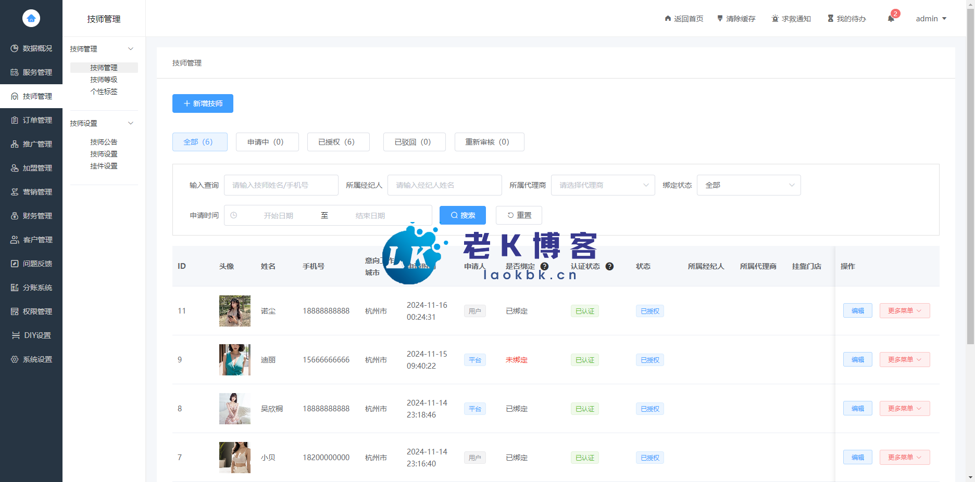Open the 绑定状态 dropdown
The height and width of the screenshot is (482, 975).
pyautogui.click(x=748, y=185)
